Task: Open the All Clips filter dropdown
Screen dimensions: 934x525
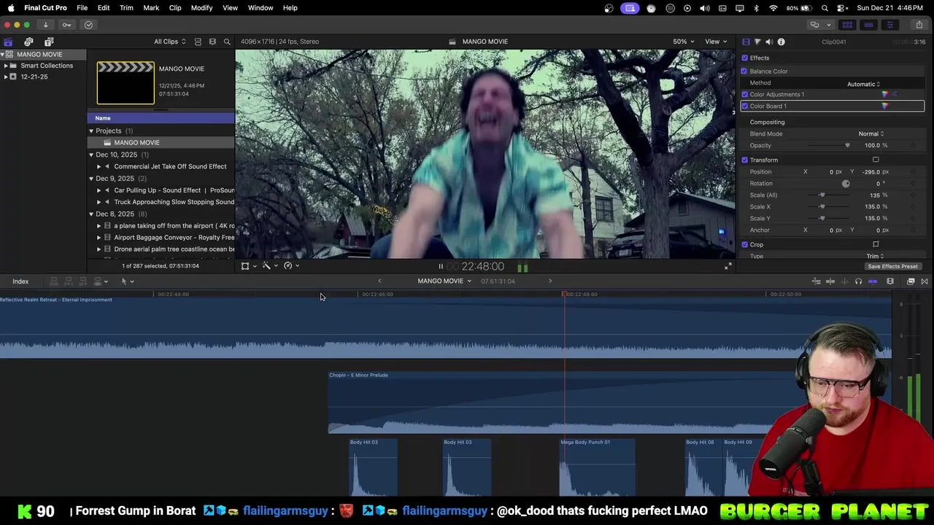Action: pos(169,42)
